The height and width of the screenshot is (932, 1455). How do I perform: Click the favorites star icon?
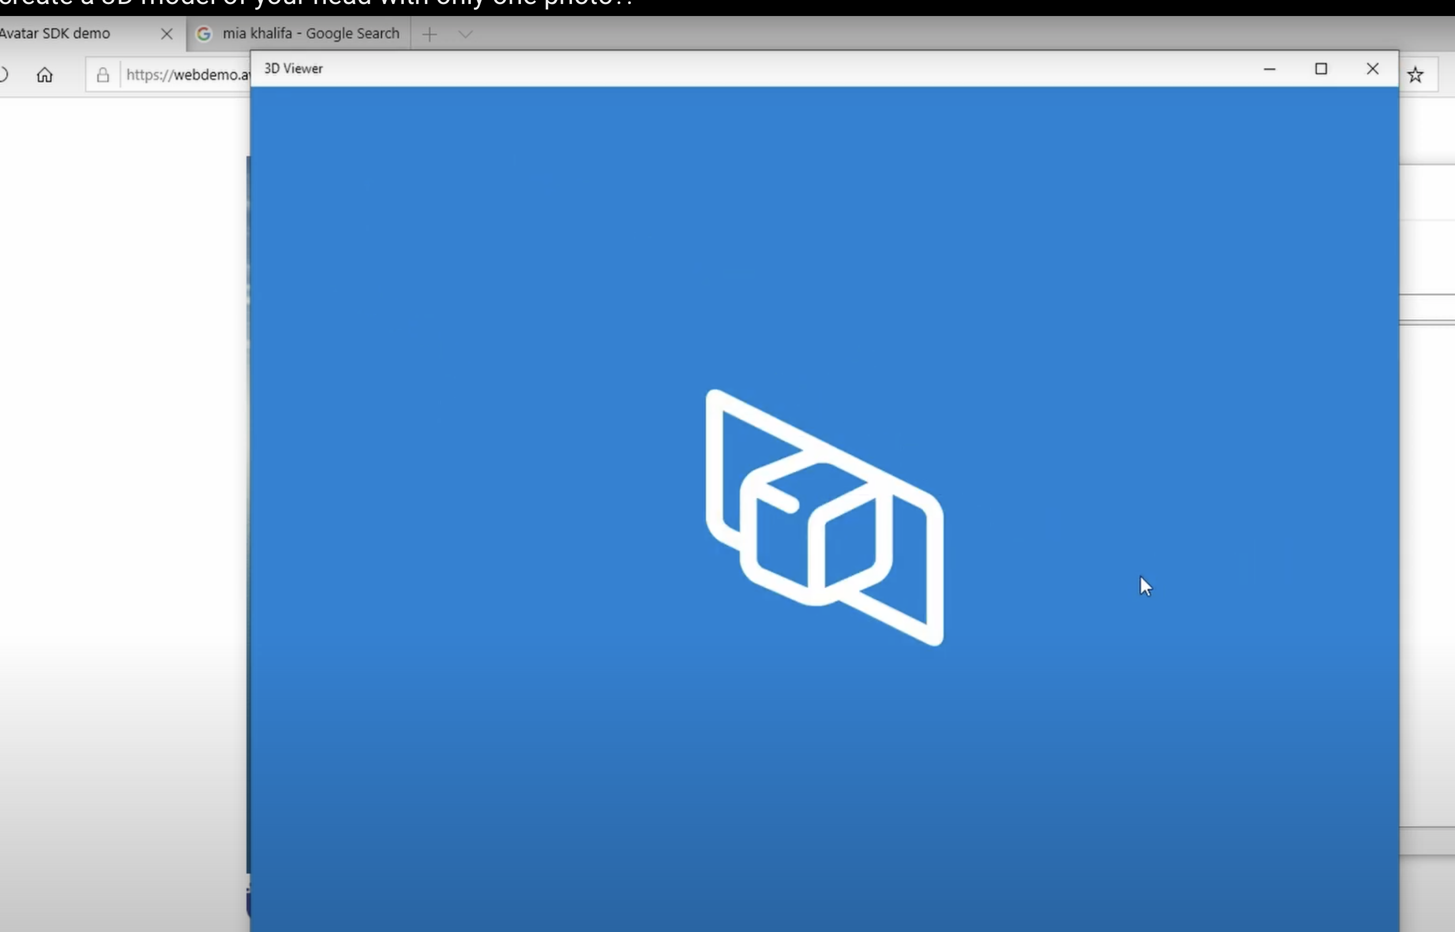1415,75
